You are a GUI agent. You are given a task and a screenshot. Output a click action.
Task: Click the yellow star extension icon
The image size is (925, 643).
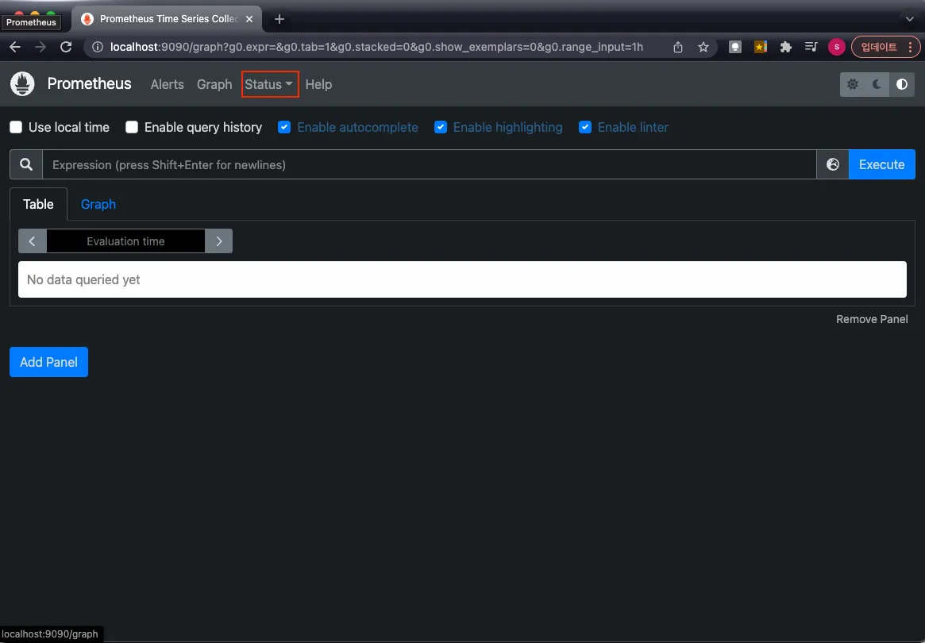pos(761,47)
